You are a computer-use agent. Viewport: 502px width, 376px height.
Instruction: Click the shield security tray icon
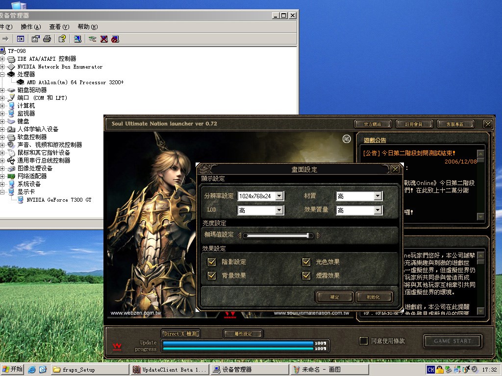[466, 370]
